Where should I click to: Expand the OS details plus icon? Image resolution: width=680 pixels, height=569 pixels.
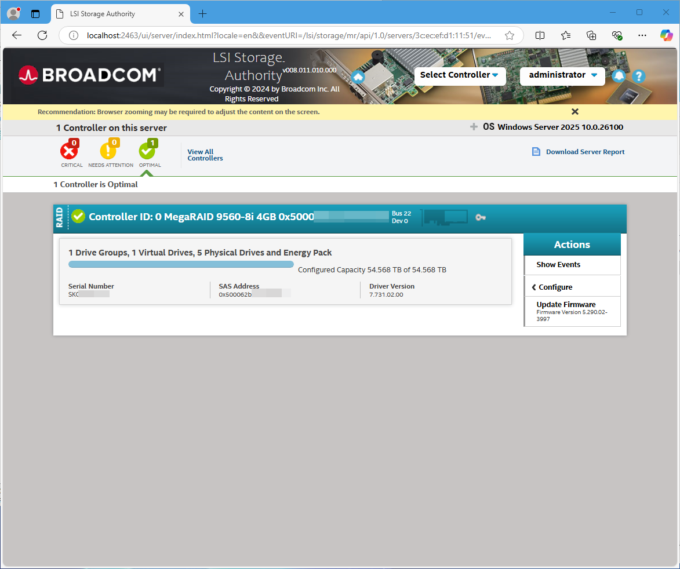[x=474, y=127]
